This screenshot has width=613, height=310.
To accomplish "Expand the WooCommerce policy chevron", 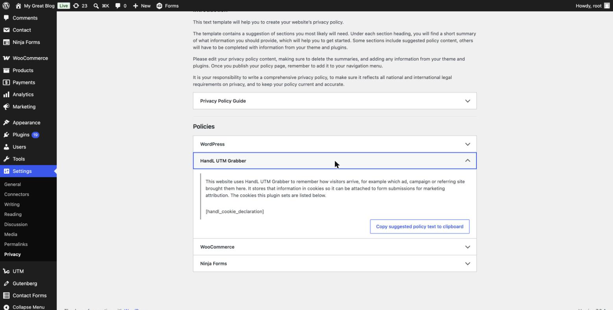I will (x=467, y=247).
